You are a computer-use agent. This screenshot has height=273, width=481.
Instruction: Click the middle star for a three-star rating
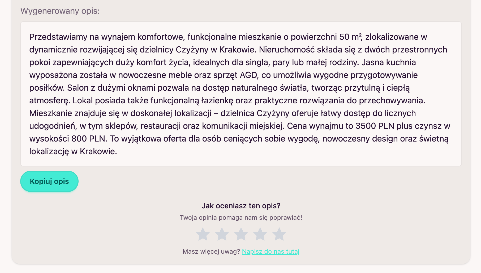tap(242, 234)
